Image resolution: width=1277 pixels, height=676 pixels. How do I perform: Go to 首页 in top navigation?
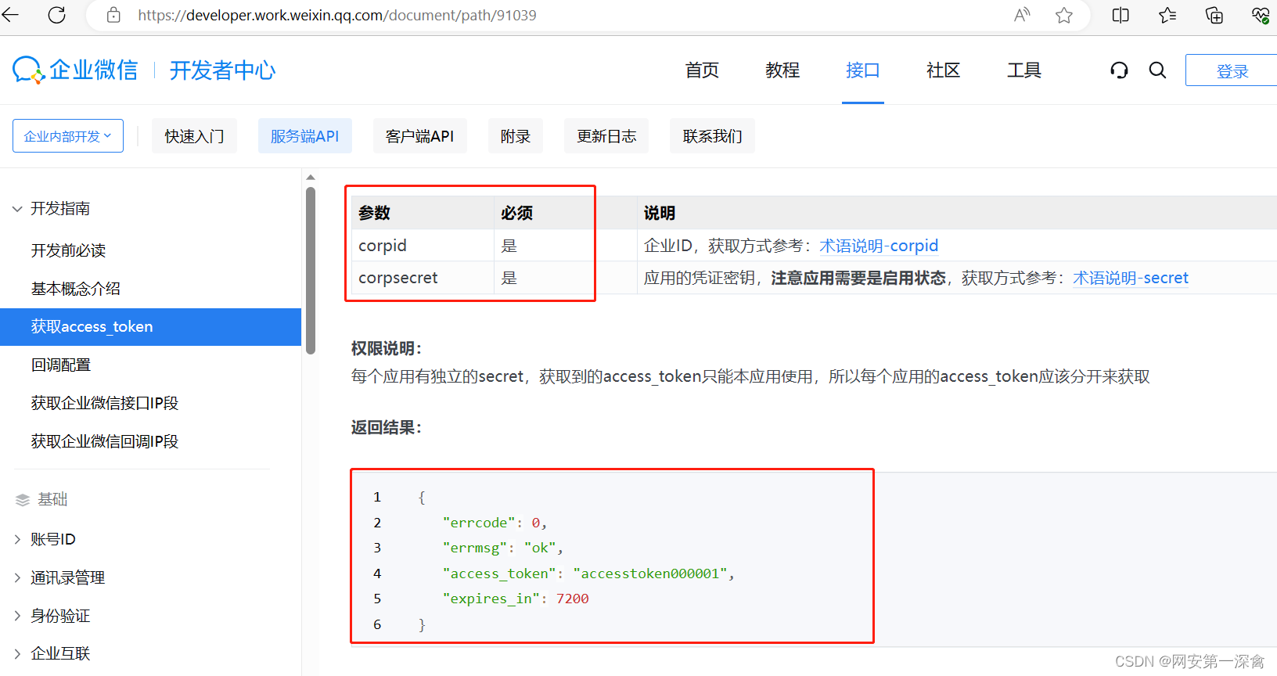[702, 70]
